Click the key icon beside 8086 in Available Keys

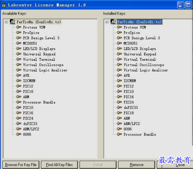(x=19, y=134)
